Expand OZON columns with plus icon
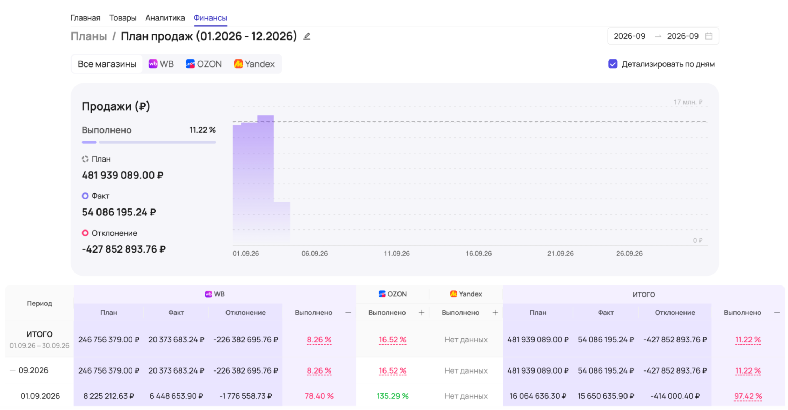The image size is (788, 410). click(422, 313)
